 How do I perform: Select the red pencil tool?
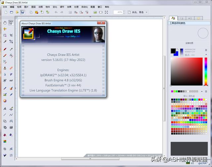(x=5, y=49)
